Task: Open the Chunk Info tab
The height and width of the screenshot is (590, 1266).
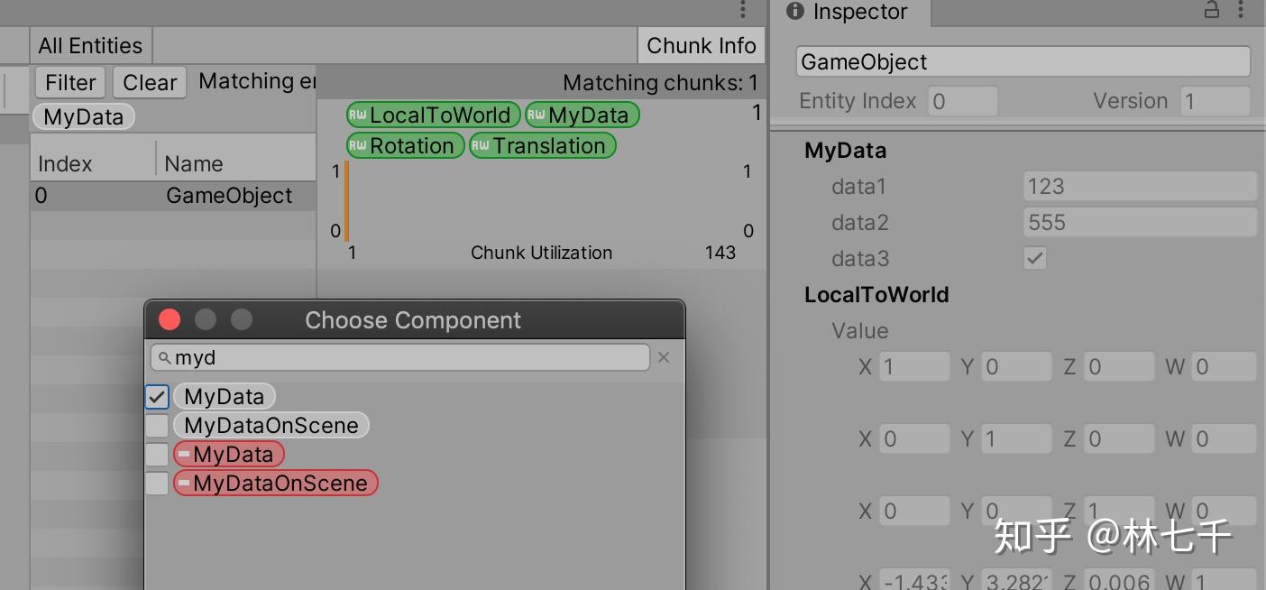Action: [x=701, y=45]
